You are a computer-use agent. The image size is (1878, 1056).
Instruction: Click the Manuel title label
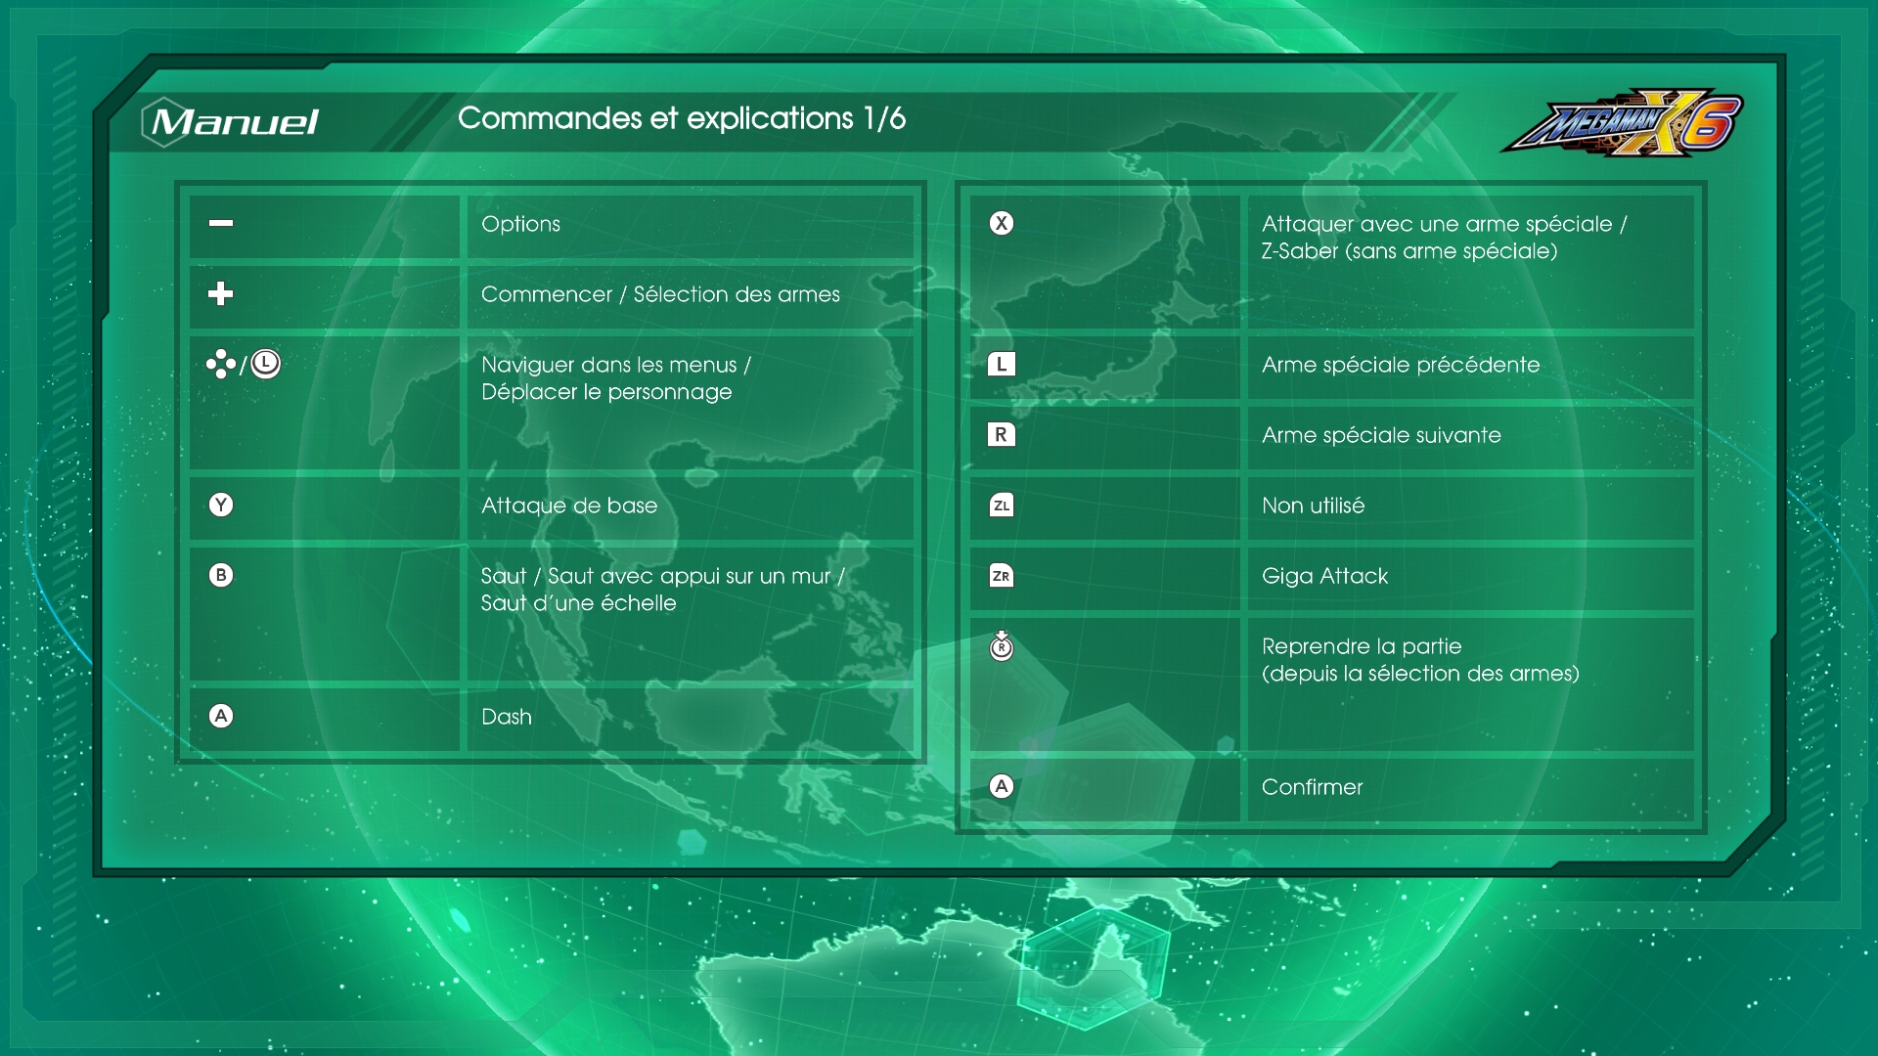coord(234,122)
